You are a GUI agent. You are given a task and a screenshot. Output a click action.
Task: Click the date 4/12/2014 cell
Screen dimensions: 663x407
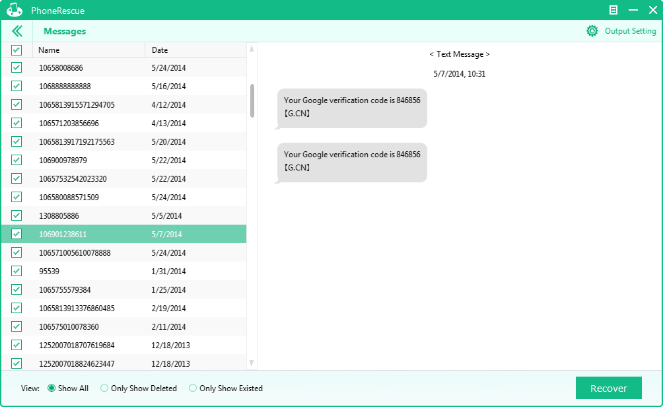coord(168,104)
